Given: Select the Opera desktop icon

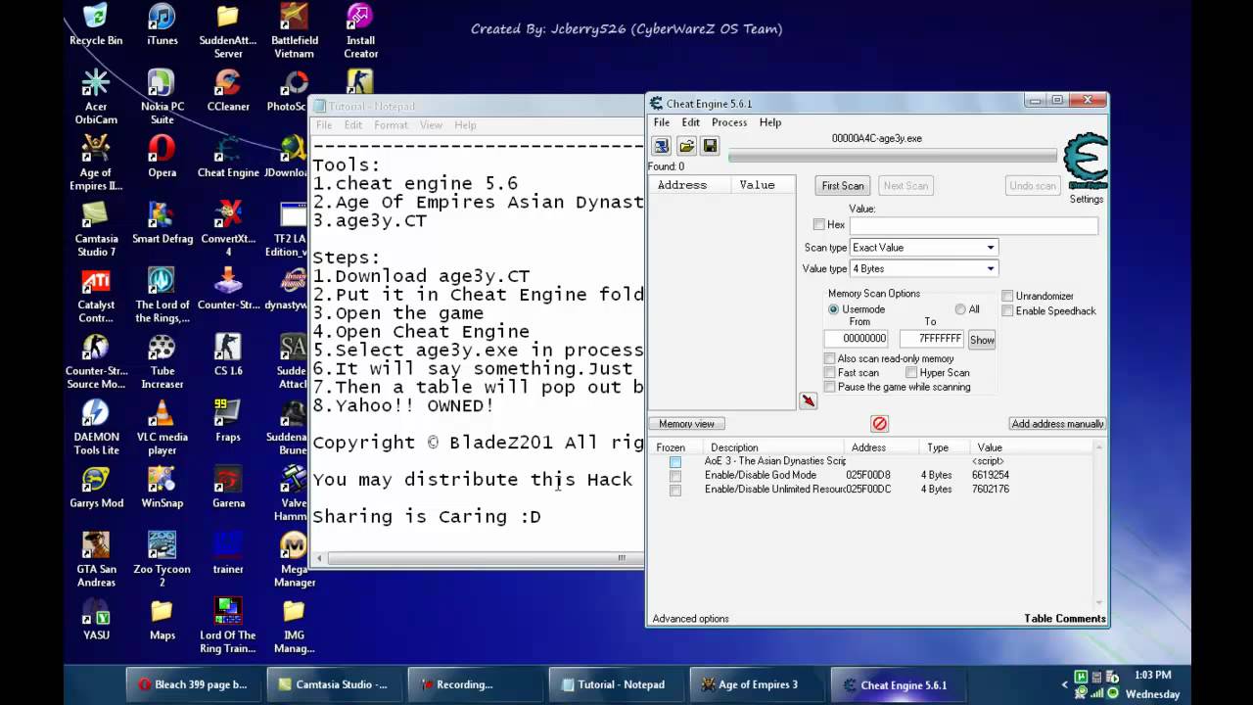Looking at the screenshot, I should click(x=162, y=158).
